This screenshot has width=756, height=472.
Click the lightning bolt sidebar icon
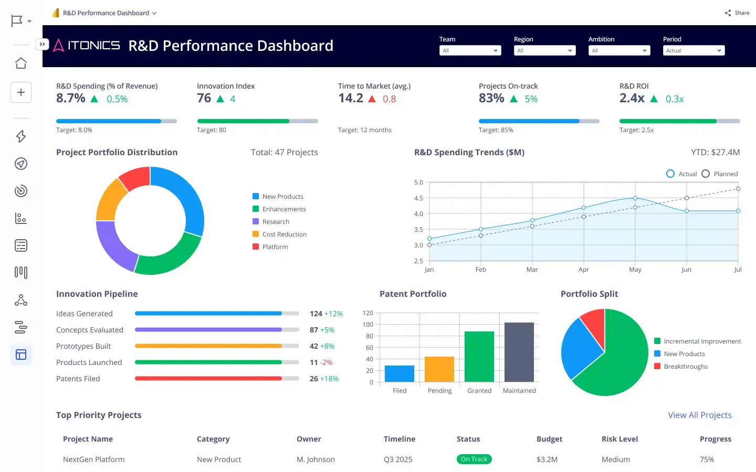pos(21,136)
